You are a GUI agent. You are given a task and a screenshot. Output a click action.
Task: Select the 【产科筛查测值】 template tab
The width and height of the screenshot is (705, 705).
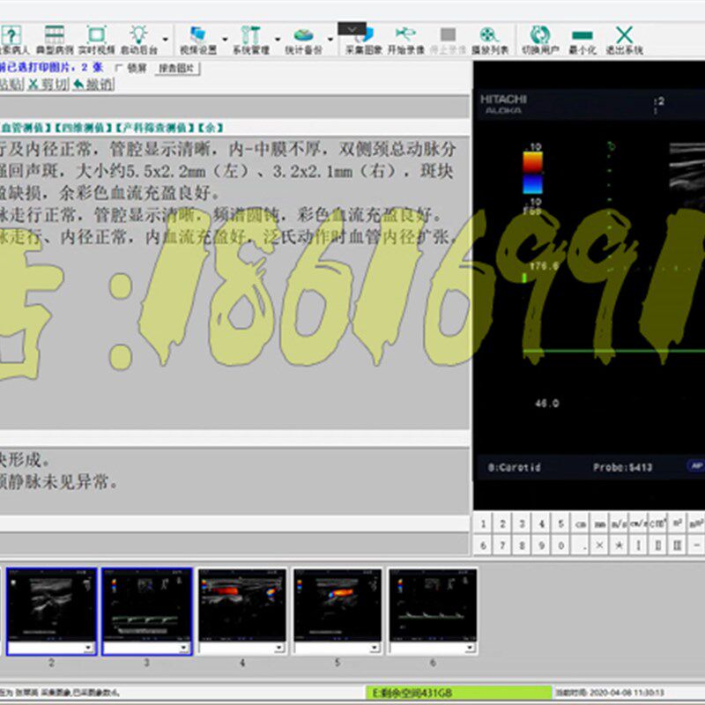click(x=155, y=128)
